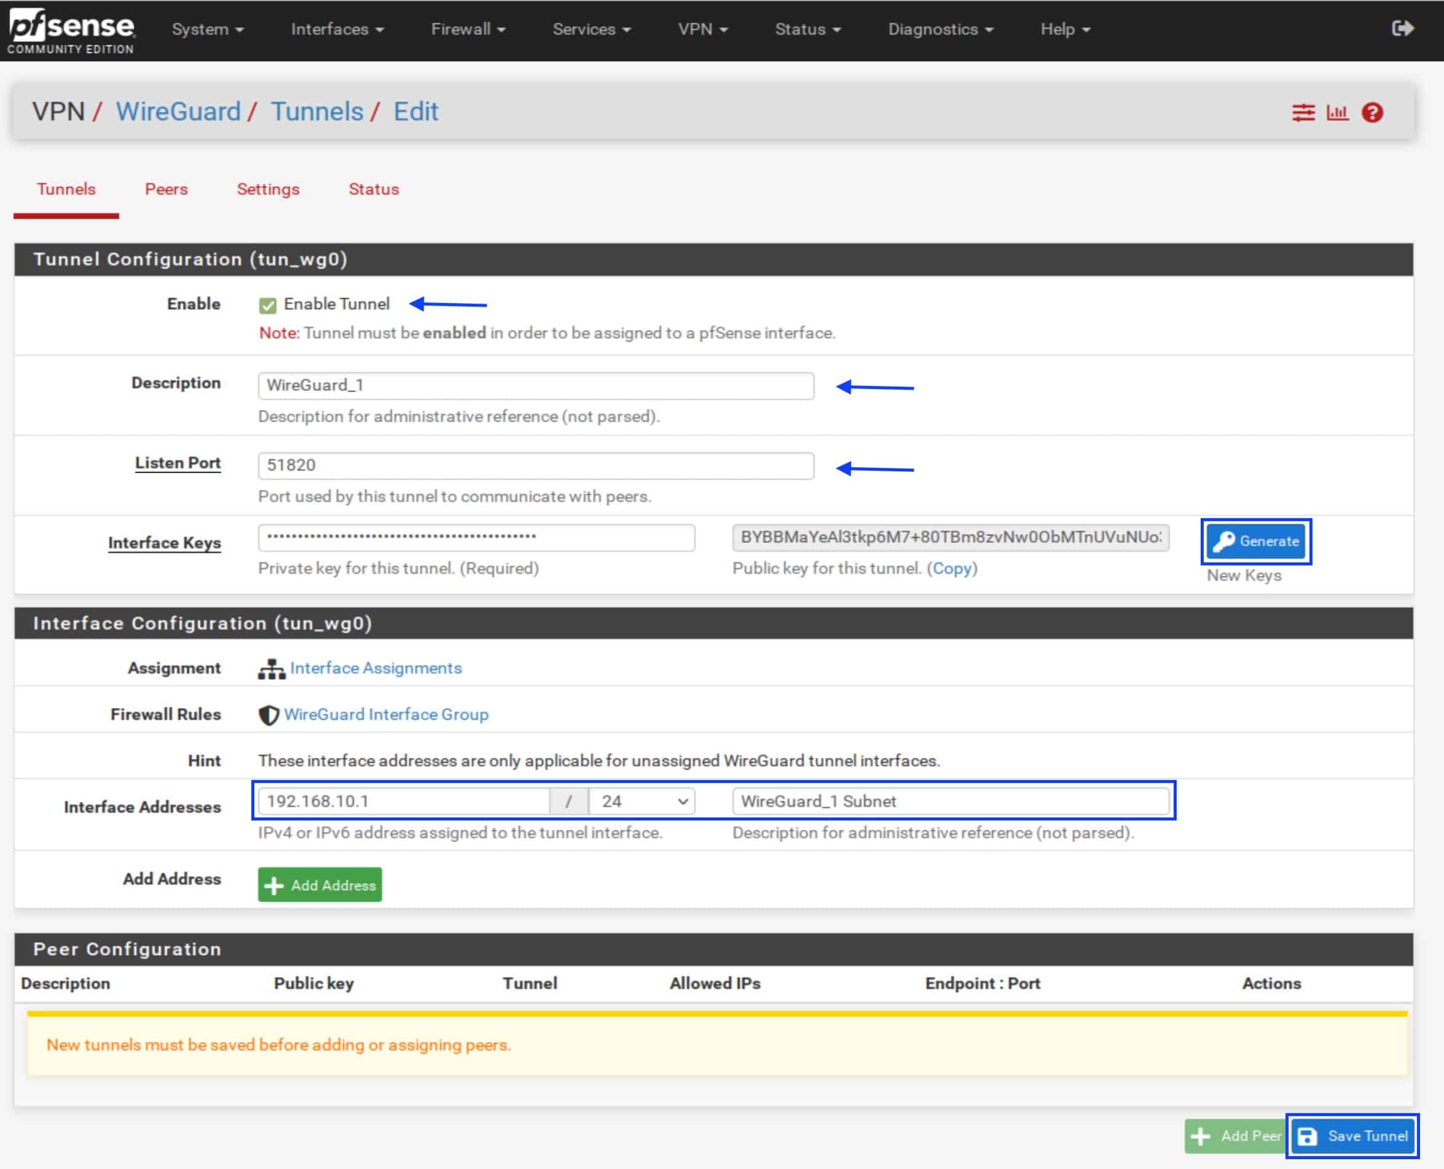
Task: Click the WireGuard_1 Subnet description field
Action: tap(951, 801)
